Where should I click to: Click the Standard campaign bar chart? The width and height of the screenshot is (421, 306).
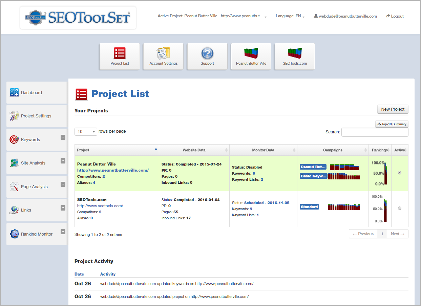click(x=344, y=207)
